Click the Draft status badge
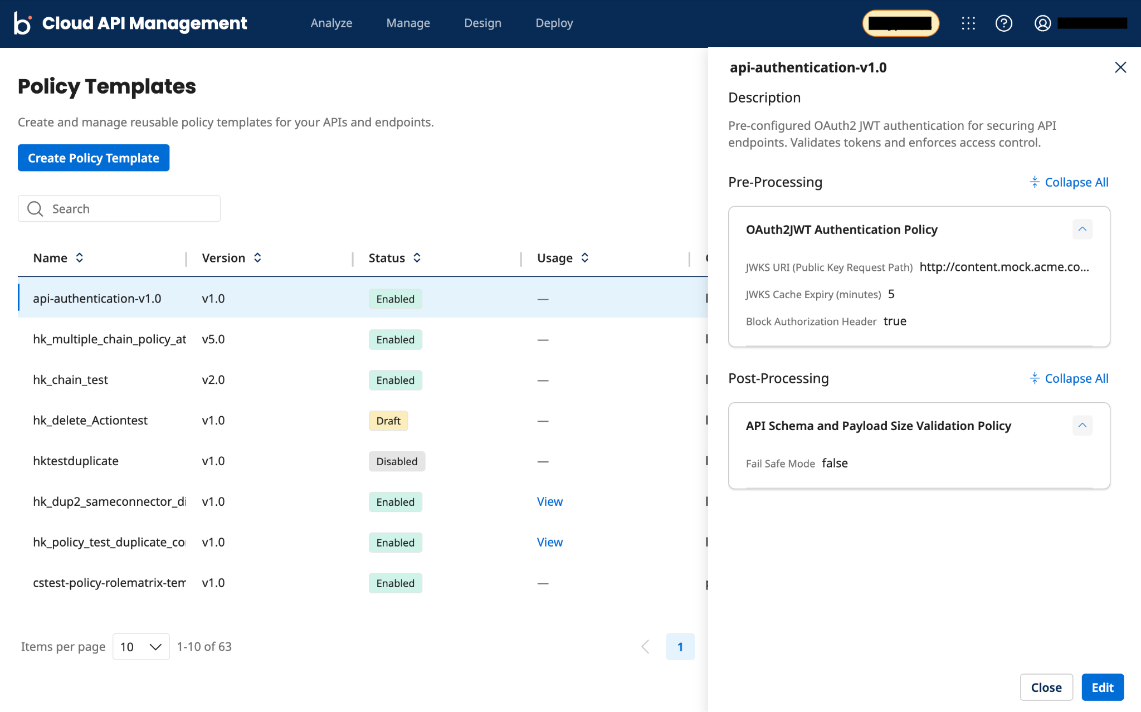 tap(388, 421)
